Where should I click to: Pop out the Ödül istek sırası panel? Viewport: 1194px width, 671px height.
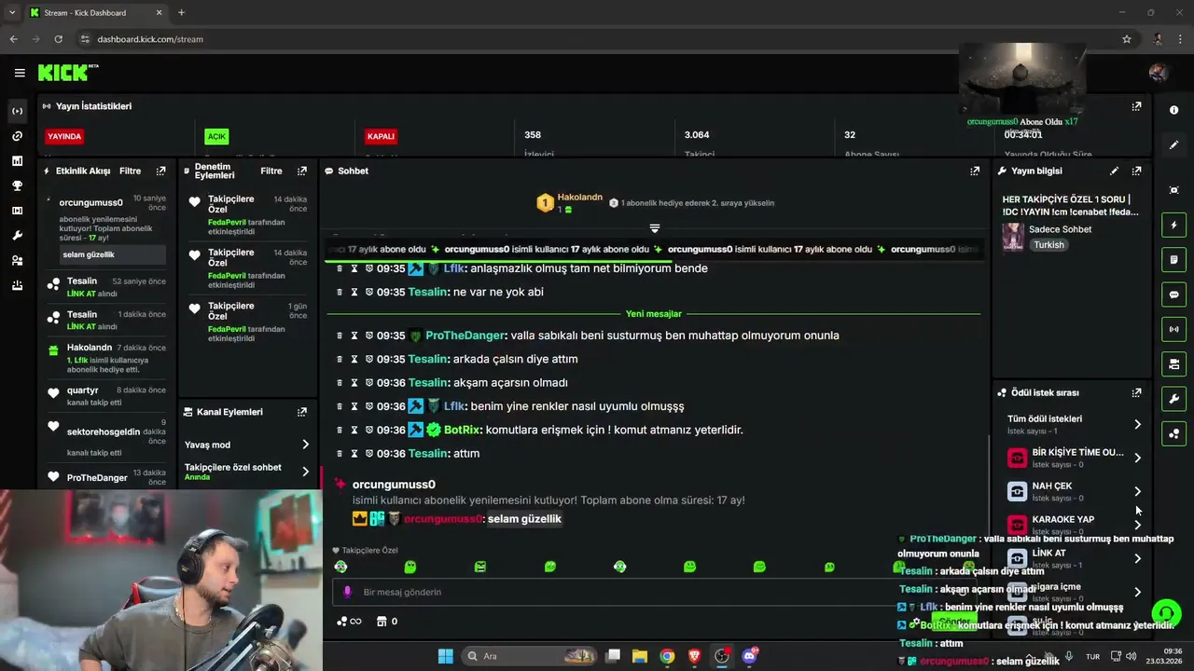pyautogui.click(x=1136, y=393)
